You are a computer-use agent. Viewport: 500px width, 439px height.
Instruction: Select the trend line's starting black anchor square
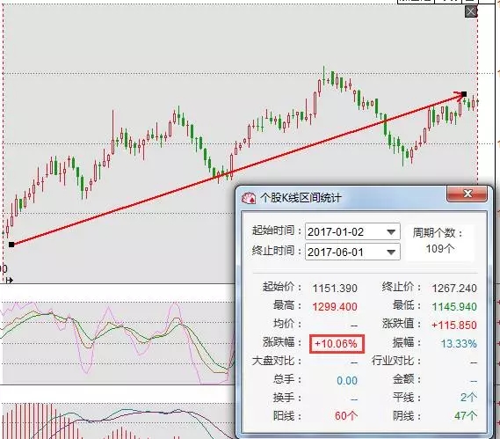coord(11,245)
